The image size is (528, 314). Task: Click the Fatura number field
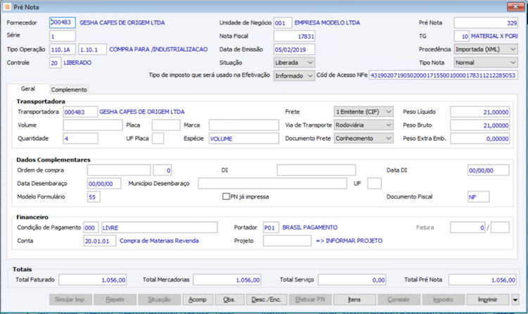(x=467, y=227)
